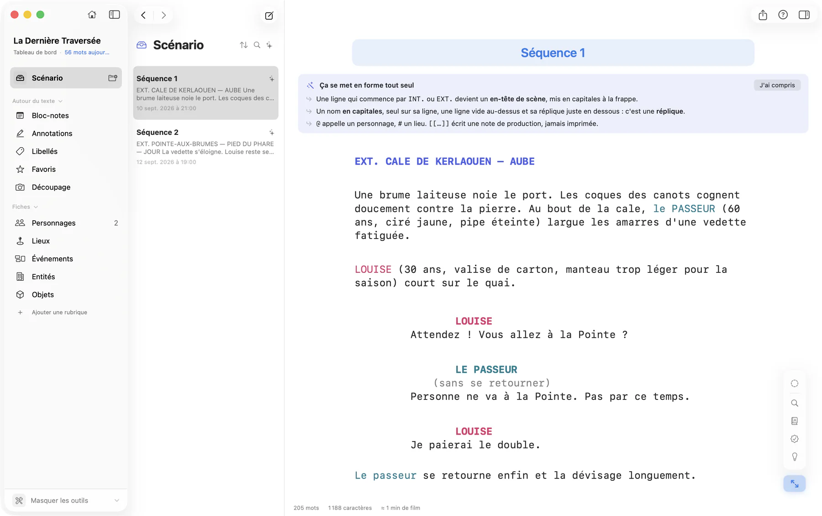Screen dimensions: 822x516
Task: Click the lightbulb icon in editor tools
Action: [795, 457]
